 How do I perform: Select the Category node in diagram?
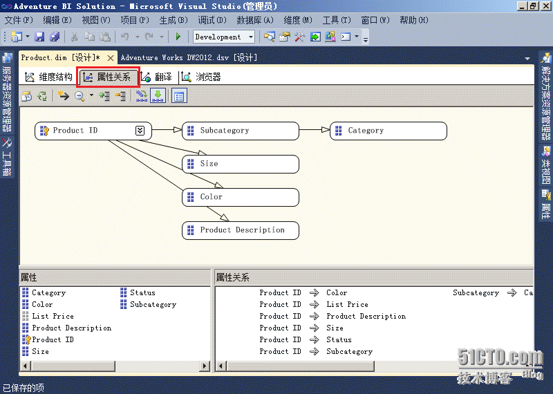(388, 131)
